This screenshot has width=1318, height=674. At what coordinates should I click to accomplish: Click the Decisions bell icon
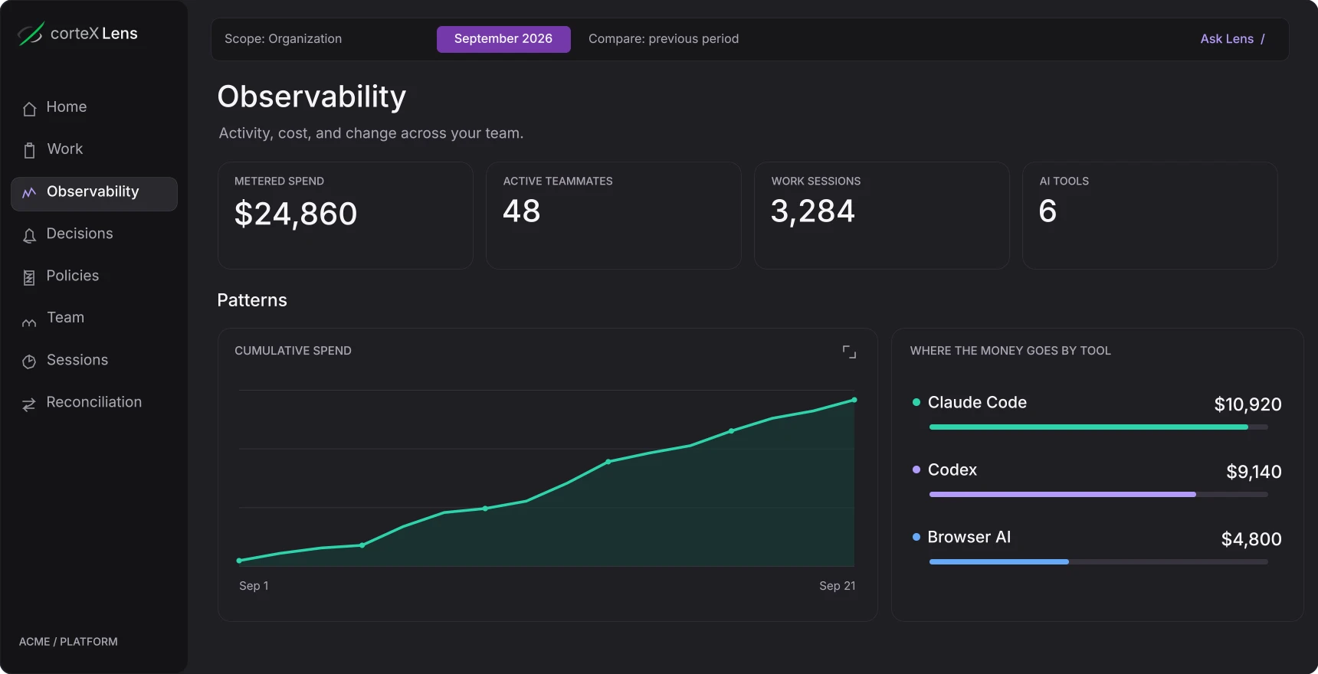click(30, 236)
